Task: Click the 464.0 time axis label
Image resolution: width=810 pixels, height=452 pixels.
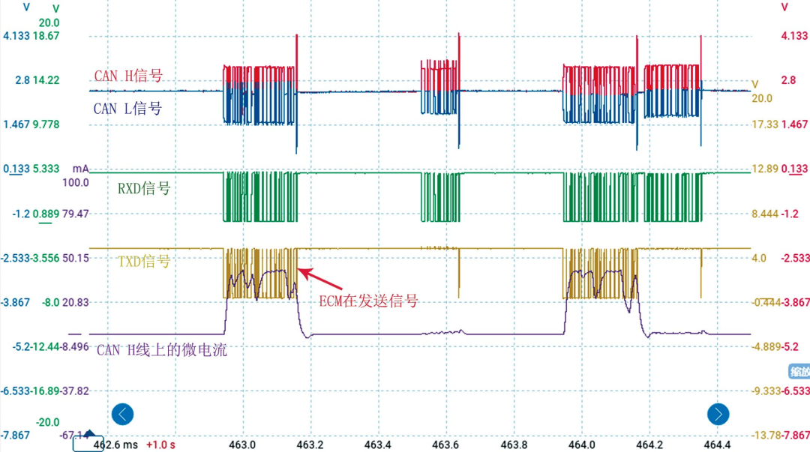Action: (582, 445)
